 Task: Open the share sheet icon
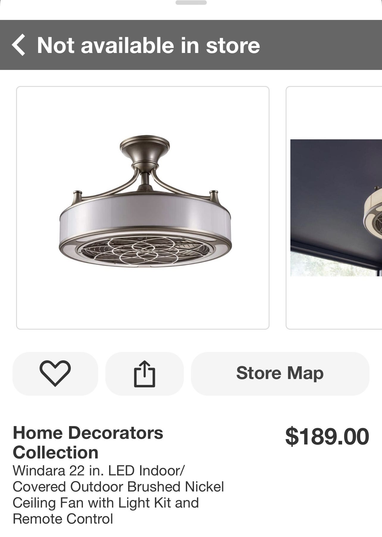pos(145,374)
